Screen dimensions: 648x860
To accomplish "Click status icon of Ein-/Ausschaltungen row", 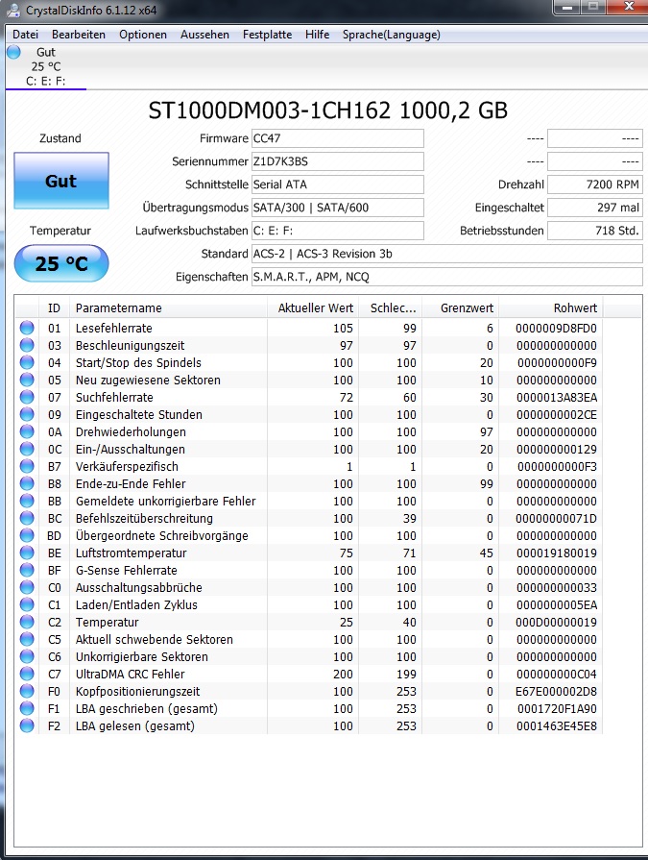I will pyautogui.click(x=27, y=449).
